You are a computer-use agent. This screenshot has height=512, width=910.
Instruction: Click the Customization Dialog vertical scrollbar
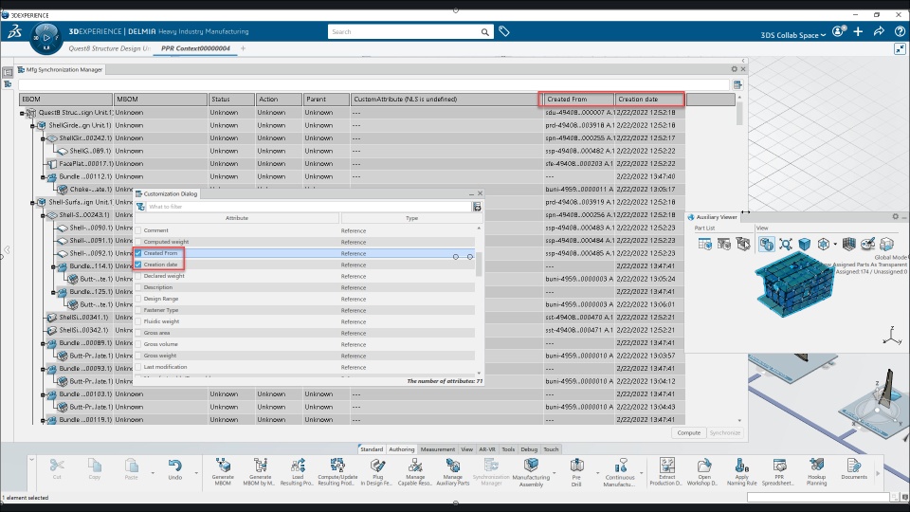pos(479,263)
